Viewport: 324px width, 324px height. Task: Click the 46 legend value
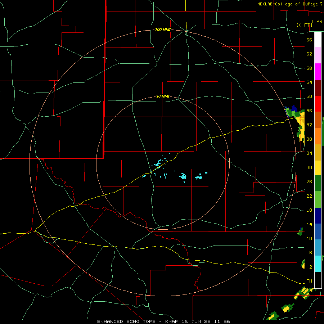(x=309, y=111)
